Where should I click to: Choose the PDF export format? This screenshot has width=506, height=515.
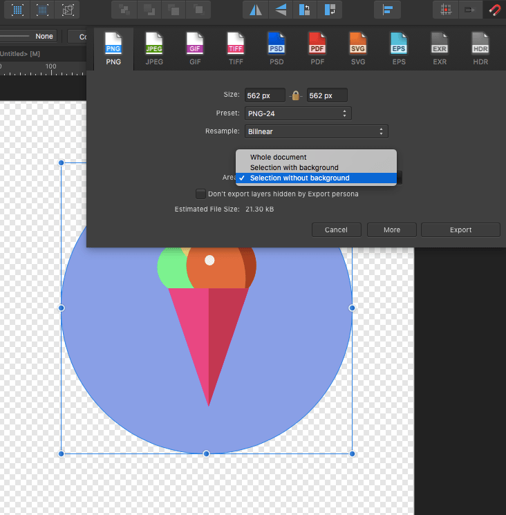pos(317,48)
